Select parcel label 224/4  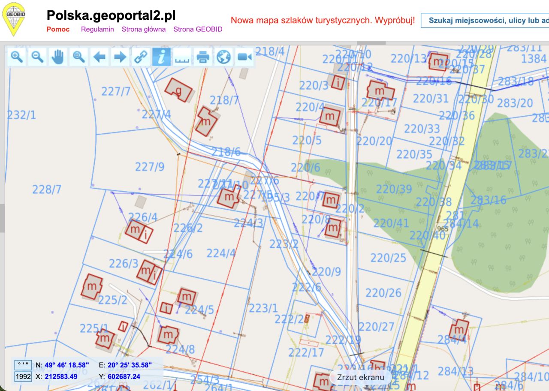coord(221,253)
